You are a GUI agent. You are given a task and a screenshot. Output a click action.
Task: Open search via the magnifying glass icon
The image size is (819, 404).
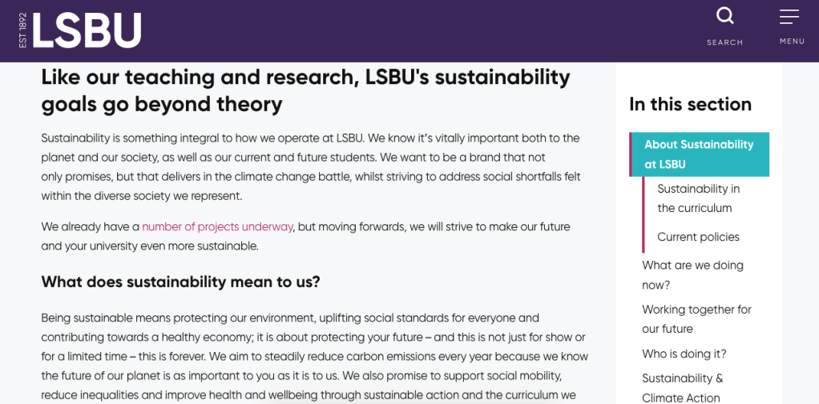724,16
